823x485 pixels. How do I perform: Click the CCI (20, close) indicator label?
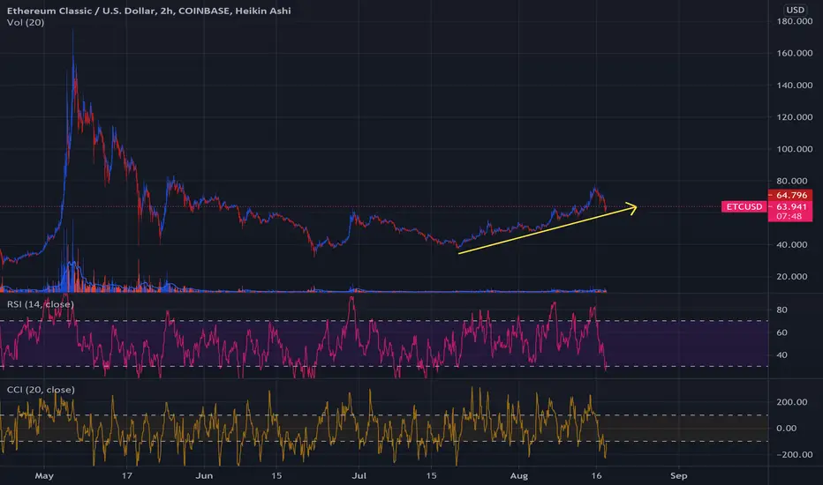(41, 390)
